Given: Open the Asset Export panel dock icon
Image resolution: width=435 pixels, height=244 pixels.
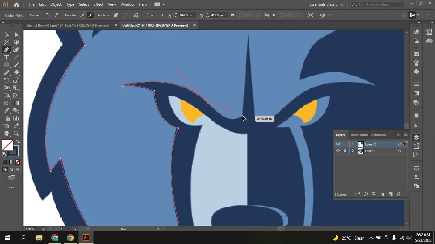Looking at the screenshot, I should tap(416, 146).
